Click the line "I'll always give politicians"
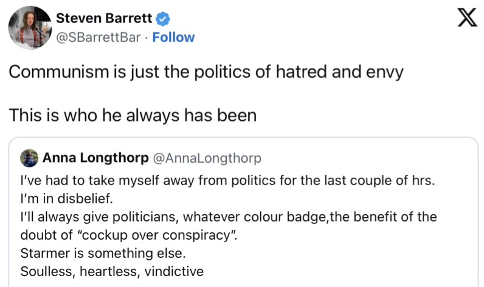 coord(229,217)
